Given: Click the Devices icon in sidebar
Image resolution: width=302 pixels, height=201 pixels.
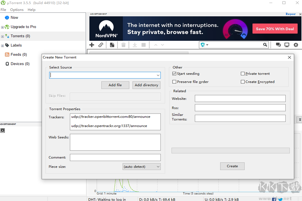Looking at the screenshot, I should [7, 64].
